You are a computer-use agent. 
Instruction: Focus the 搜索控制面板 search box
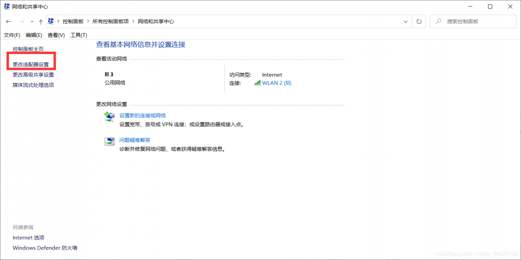click(473, 22)
